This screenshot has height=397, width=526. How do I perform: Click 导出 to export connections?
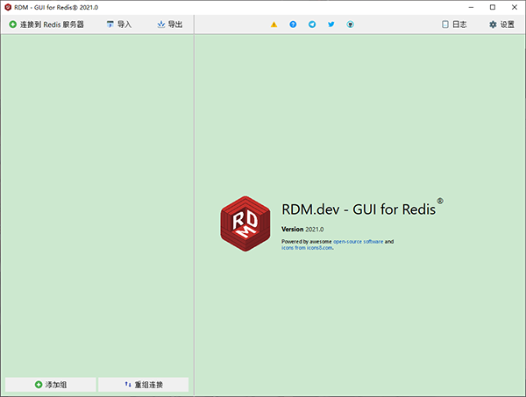point(169,25)
